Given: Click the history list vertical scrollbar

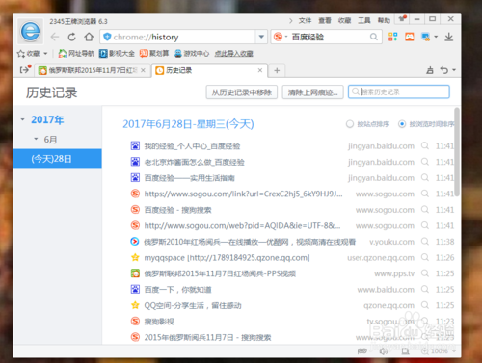Looking at the screenshot, I should [x=457, y=152].
